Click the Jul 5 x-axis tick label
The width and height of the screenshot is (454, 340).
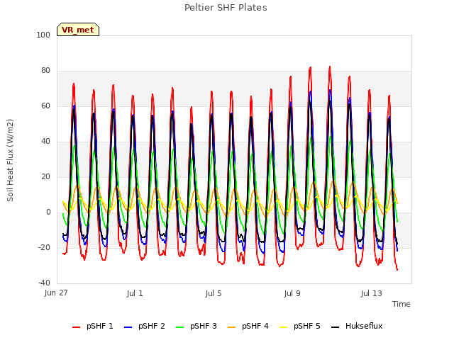click(214, 293)
